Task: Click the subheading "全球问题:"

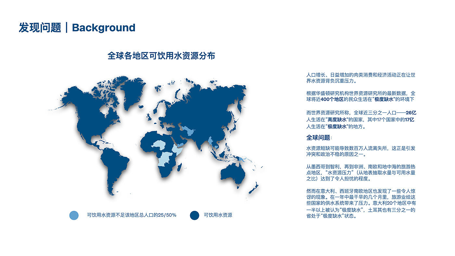Action: coord(319,137)
